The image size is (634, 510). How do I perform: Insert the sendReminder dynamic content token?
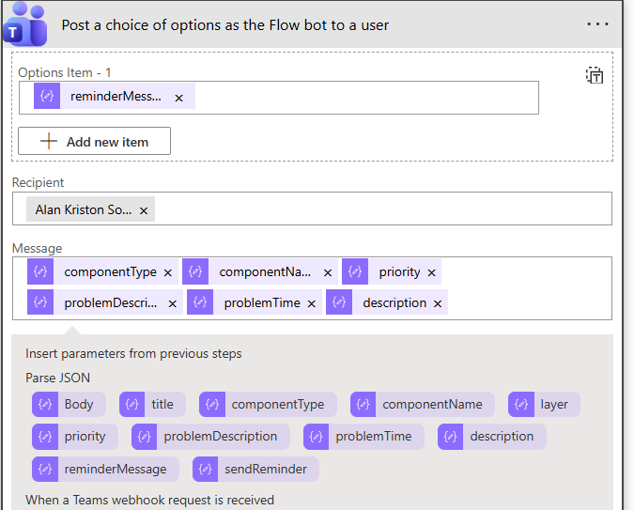pyautogui.click(x=255, y=469)
